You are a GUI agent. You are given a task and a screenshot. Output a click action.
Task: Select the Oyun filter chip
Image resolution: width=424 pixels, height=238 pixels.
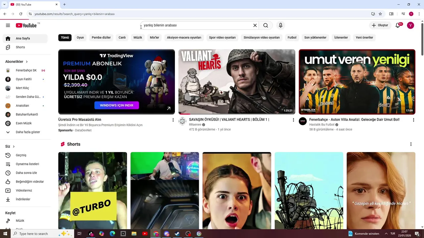click(80, 38)
